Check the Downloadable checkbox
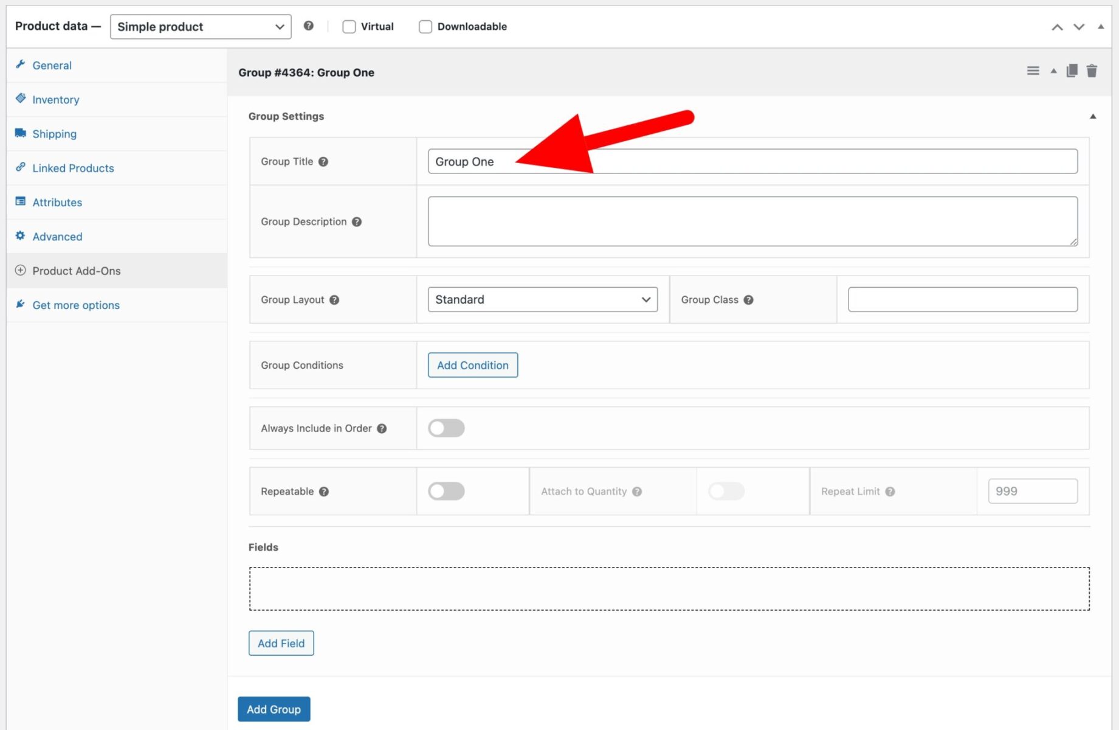This screenshot has width=1119, height=730. pyautogui.click(x=425, y=27)
